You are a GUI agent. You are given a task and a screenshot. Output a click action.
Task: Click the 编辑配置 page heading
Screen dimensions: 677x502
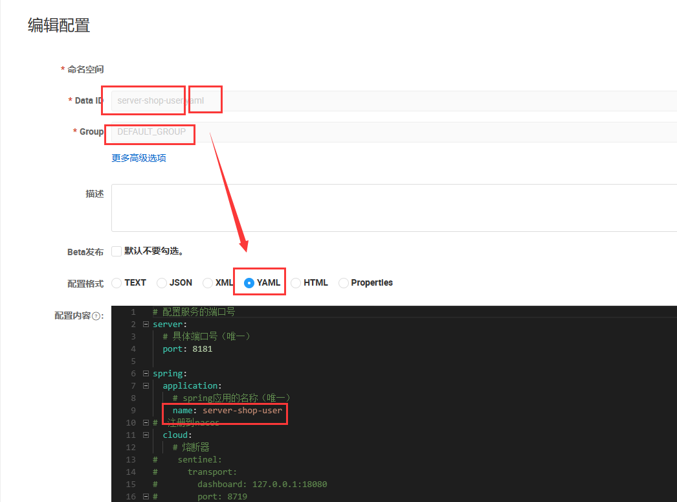click(x=59, y=25)
